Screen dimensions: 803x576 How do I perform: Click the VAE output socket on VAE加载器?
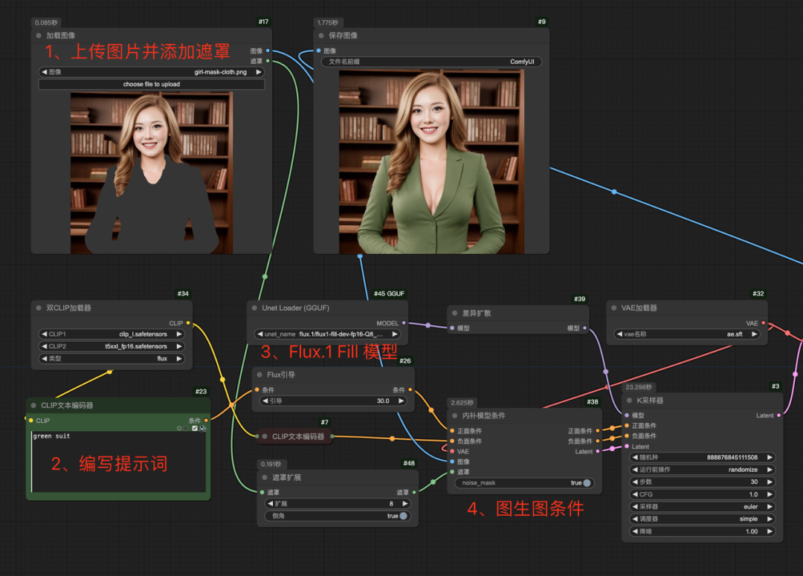(x=764, y=323)
